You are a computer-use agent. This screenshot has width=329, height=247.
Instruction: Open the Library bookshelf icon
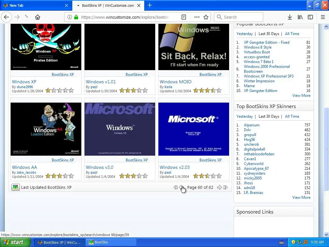pos(300,17)
